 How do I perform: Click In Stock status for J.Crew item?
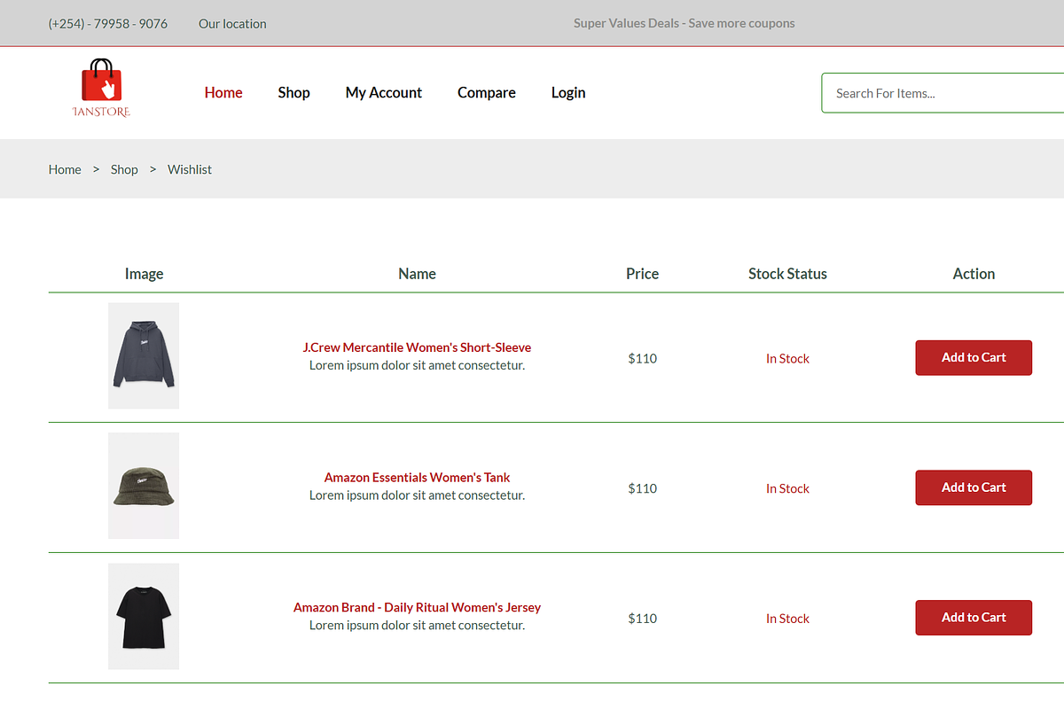[787, 358]
